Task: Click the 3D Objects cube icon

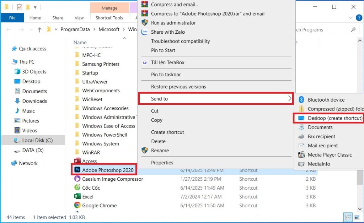Action: [17, 71]
